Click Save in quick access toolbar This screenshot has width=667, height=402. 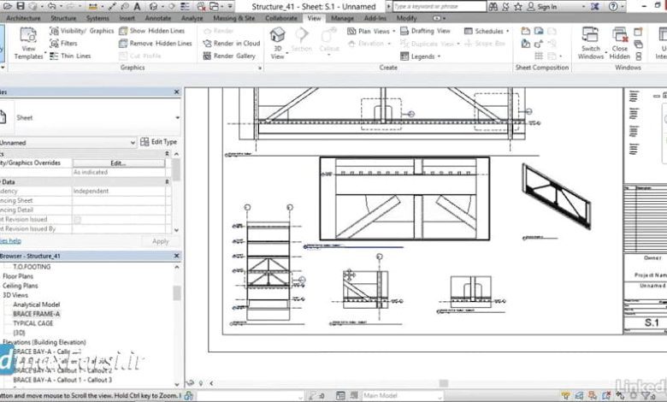pos(20,6)
